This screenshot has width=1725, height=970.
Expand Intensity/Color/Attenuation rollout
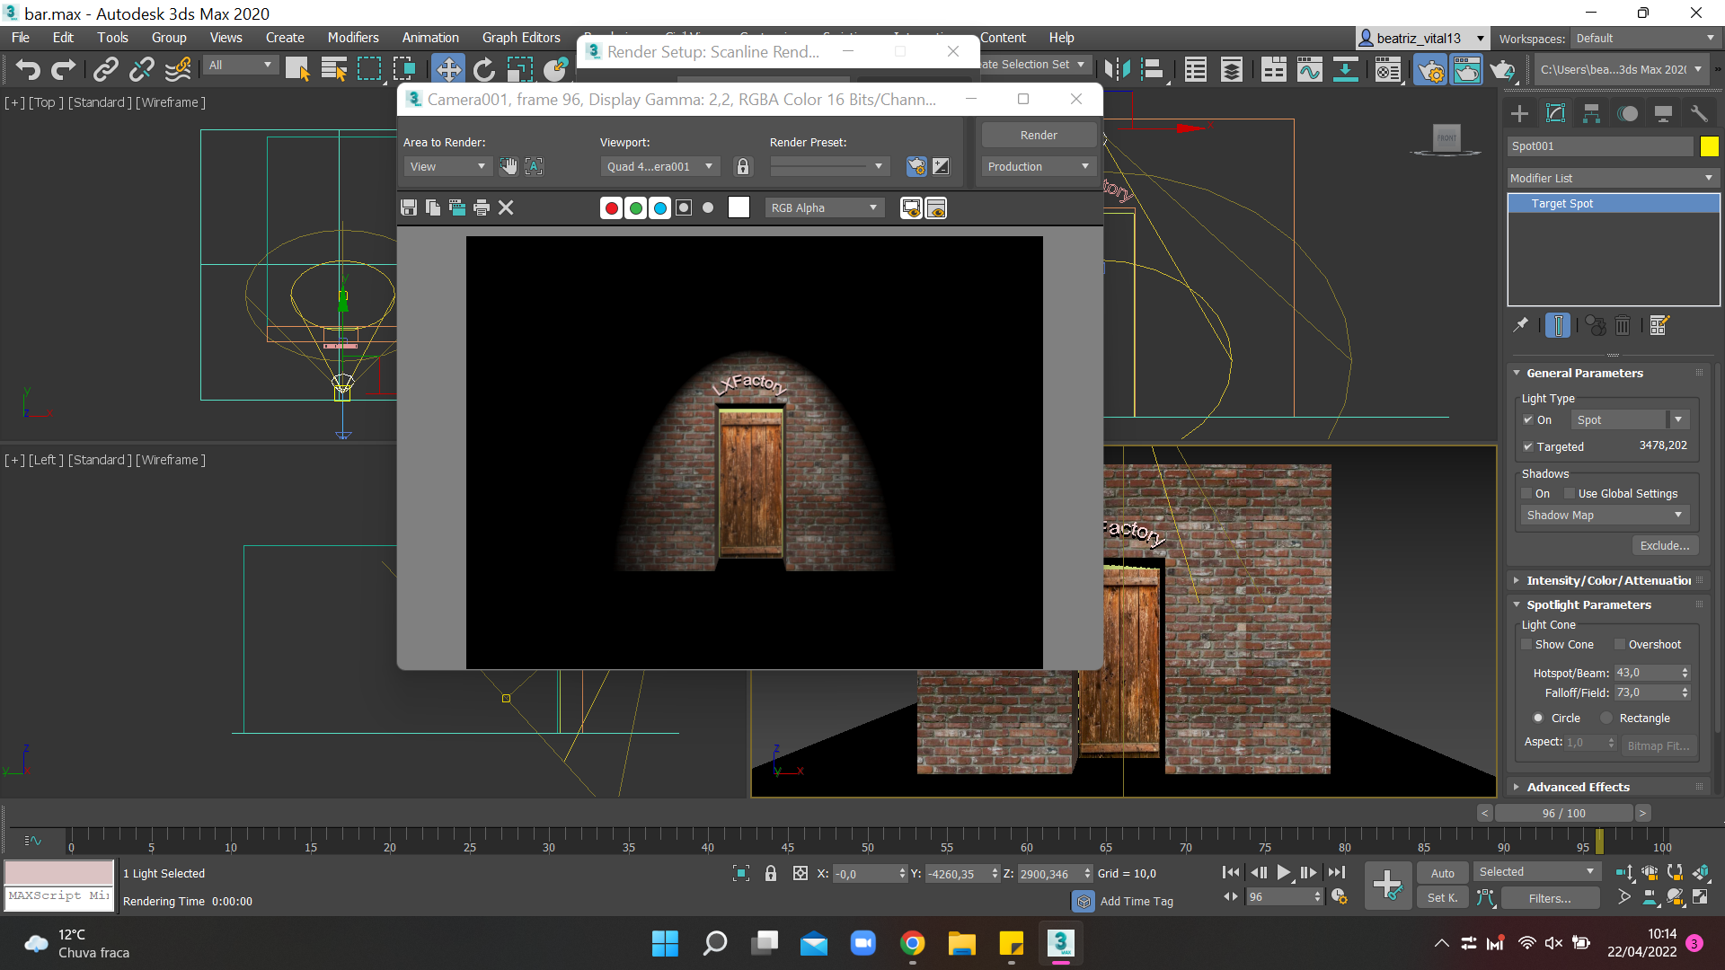[1608, 580]
